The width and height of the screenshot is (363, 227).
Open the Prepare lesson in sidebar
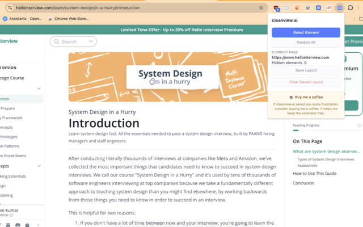[x=7, y=108]
